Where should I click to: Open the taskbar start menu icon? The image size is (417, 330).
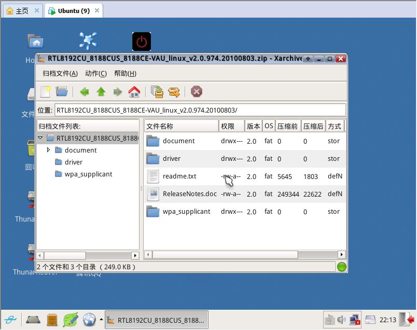pos(10,320)
